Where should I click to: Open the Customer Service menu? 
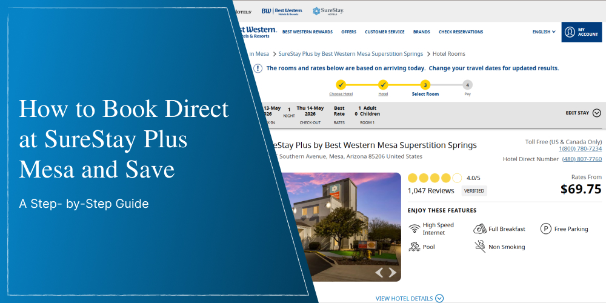tap(385, 32)
